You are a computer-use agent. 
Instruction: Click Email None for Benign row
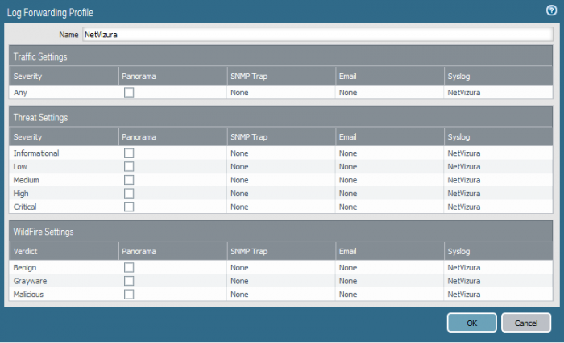[348, 267]
